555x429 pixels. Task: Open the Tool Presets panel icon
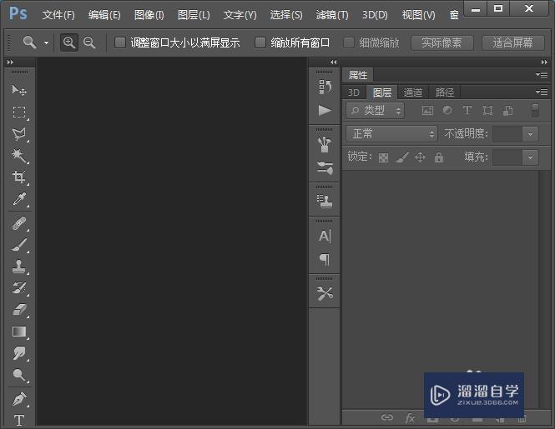point(325,293)
